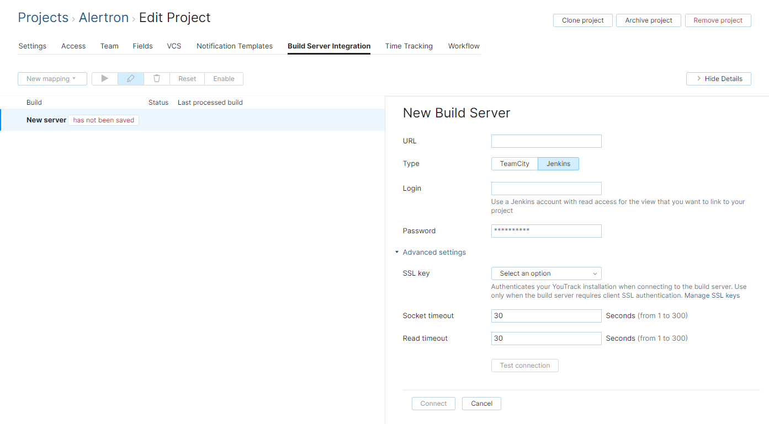Open the New mapping dropdown
This screenshot has width=769, height=424.
tap(52, 78)
